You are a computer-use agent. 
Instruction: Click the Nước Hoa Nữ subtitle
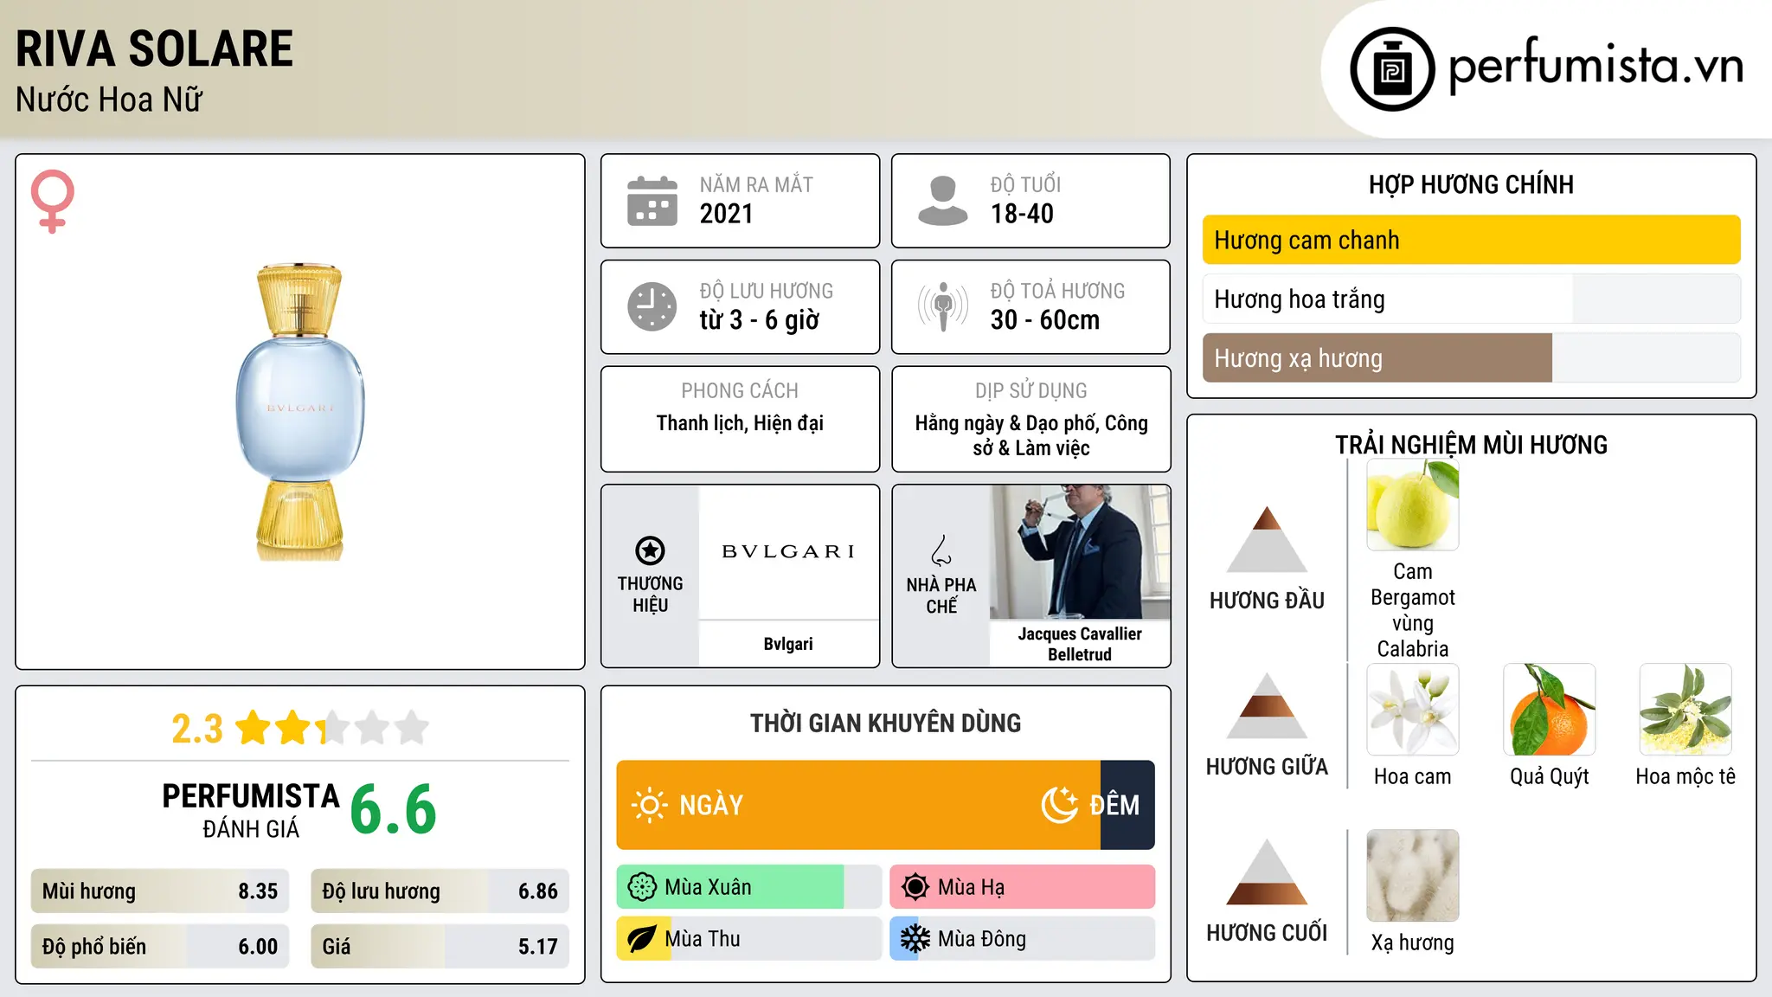[x=109, y=100]
